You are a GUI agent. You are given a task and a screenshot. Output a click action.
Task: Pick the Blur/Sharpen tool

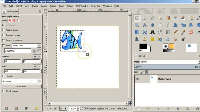click(x=168, y=39)
